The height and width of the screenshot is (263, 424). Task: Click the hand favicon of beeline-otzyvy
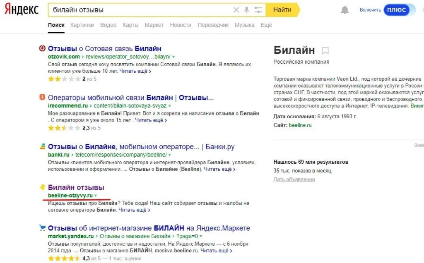point(42,187)
